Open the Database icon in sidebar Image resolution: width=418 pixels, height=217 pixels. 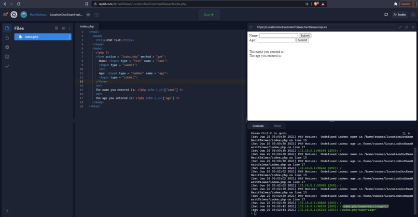(x=7, y=57)
